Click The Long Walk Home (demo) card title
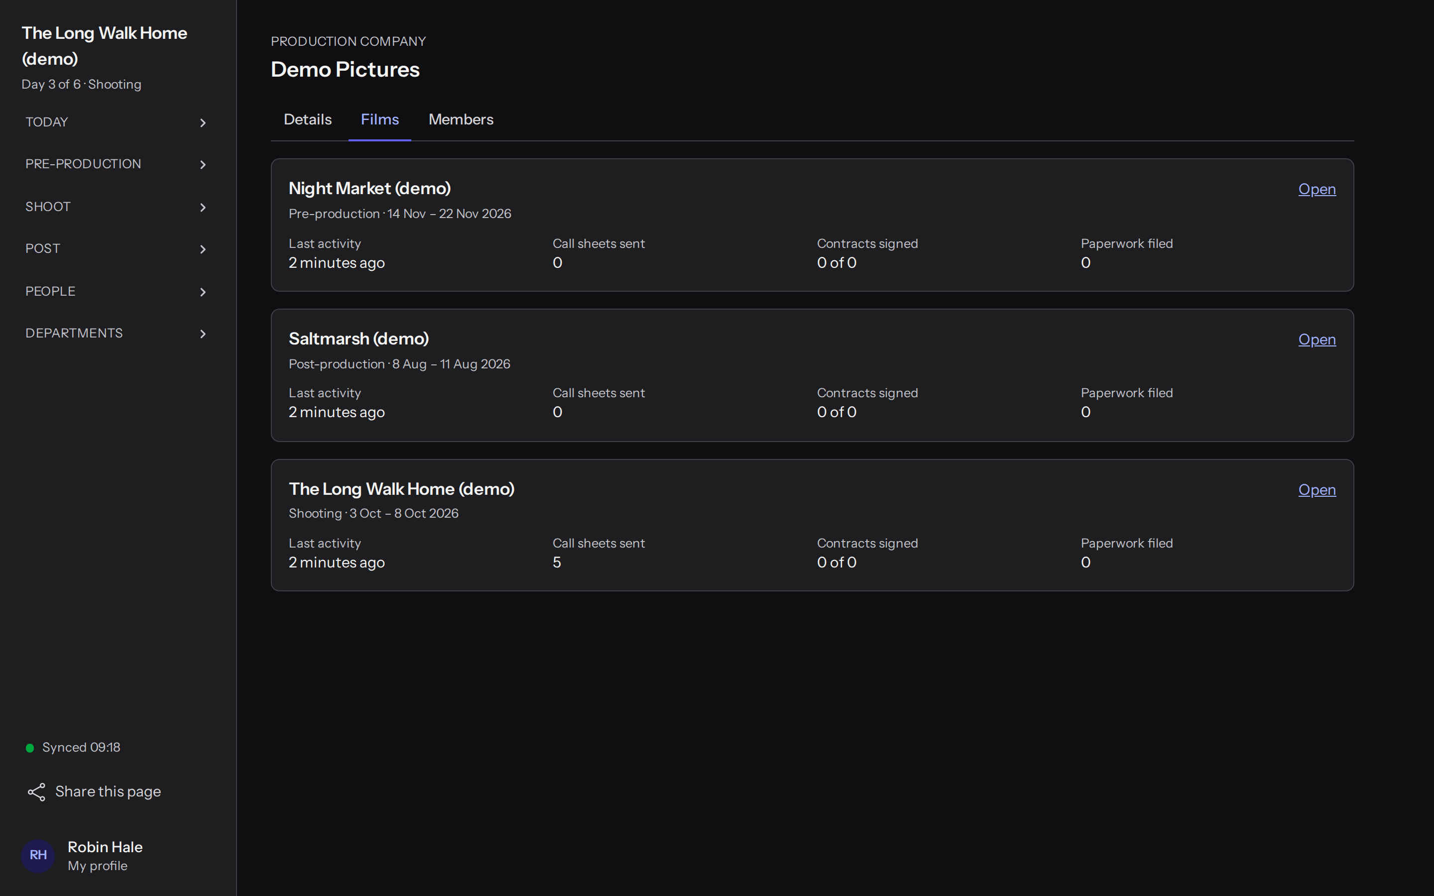The image size is (1434, 896). pos(402,489)
